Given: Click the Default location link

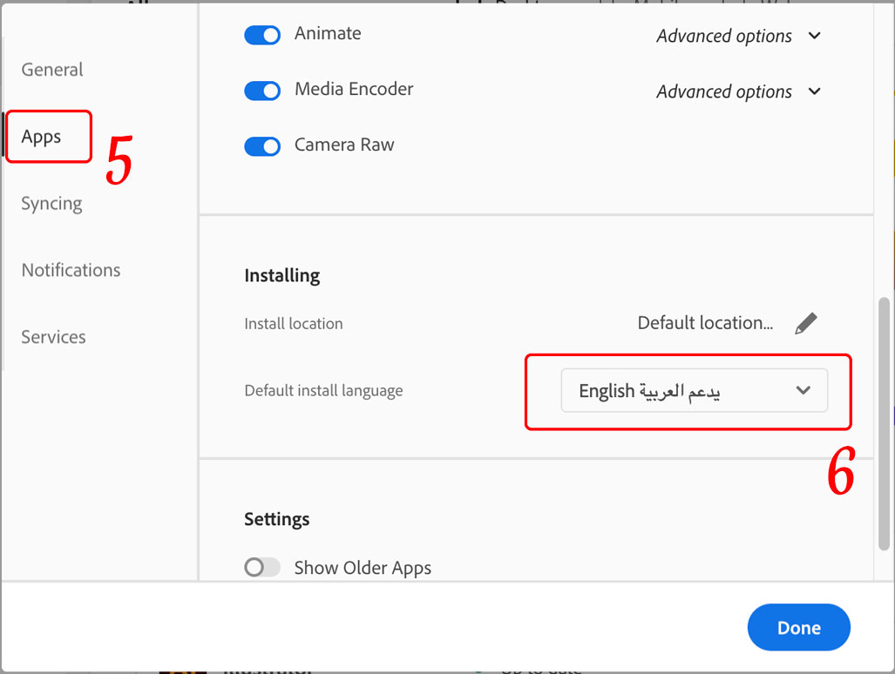Looking at the screenshot, I should 706,322.
